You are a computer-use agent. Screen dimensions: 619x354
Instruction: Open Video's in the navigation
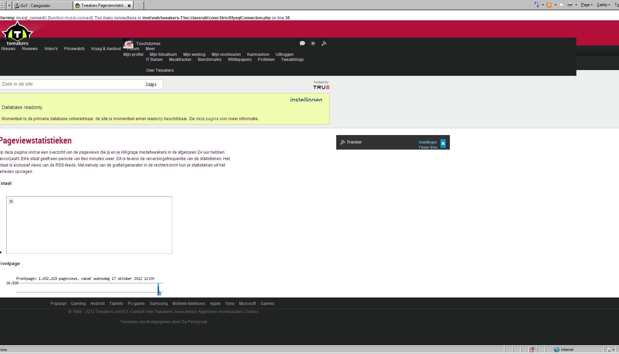pos(51,49)
